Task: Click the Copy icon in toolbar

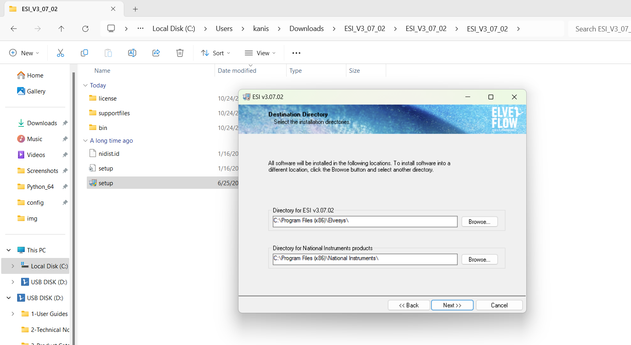Action: point(84,53)
